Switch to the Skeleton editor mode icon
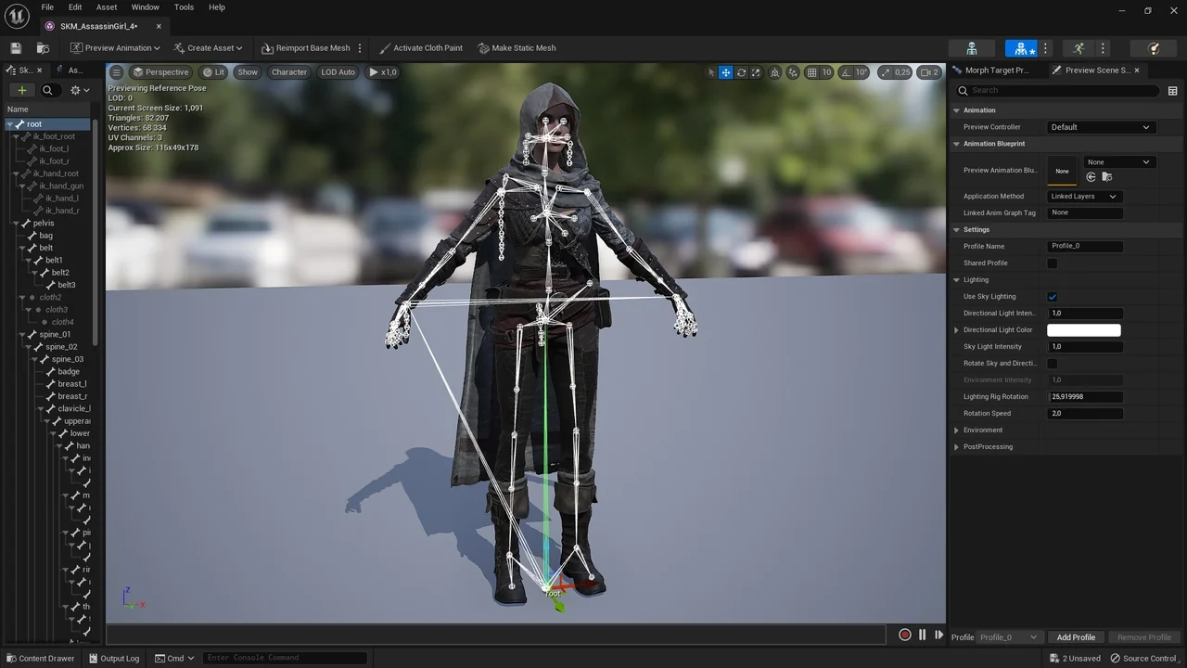The image size is (1187, 668). coord(971,48)
